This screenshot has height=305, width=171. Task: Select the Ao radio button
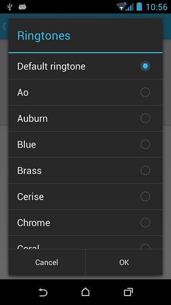coord(145,92)
